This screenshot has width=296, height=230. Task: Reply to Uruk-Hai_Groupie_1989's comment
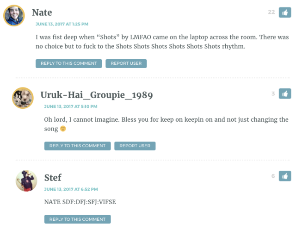tap(77, 146)
